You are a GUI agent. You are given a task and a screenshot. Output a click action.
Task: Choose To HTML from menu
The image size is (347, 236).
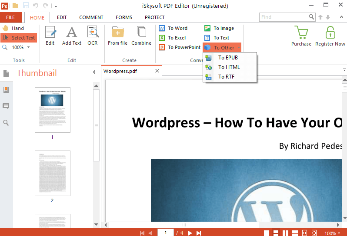point(230,67)
